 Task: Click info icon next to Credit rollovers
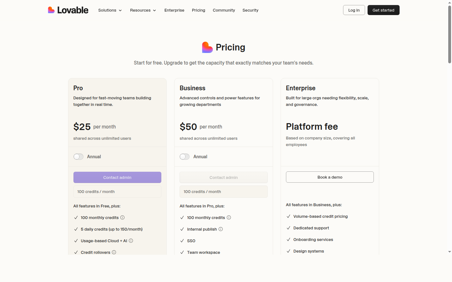[114, 252]
